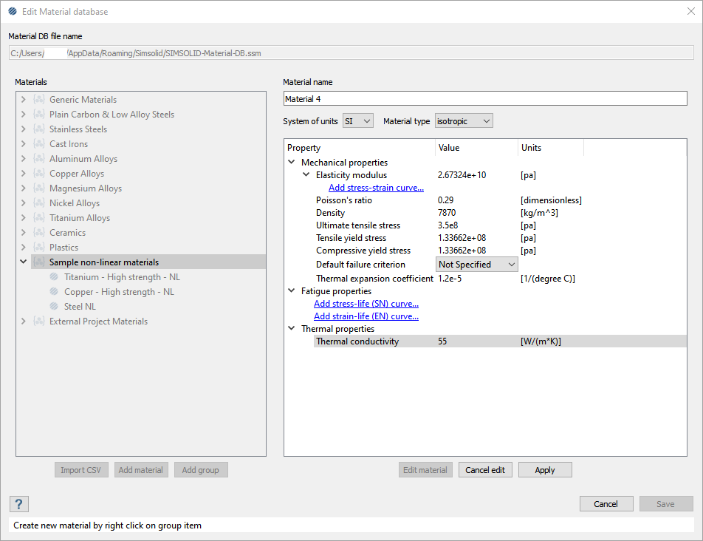Click the Copper - High strength - NL icon

pyautogui.click(x=54, y=292)
